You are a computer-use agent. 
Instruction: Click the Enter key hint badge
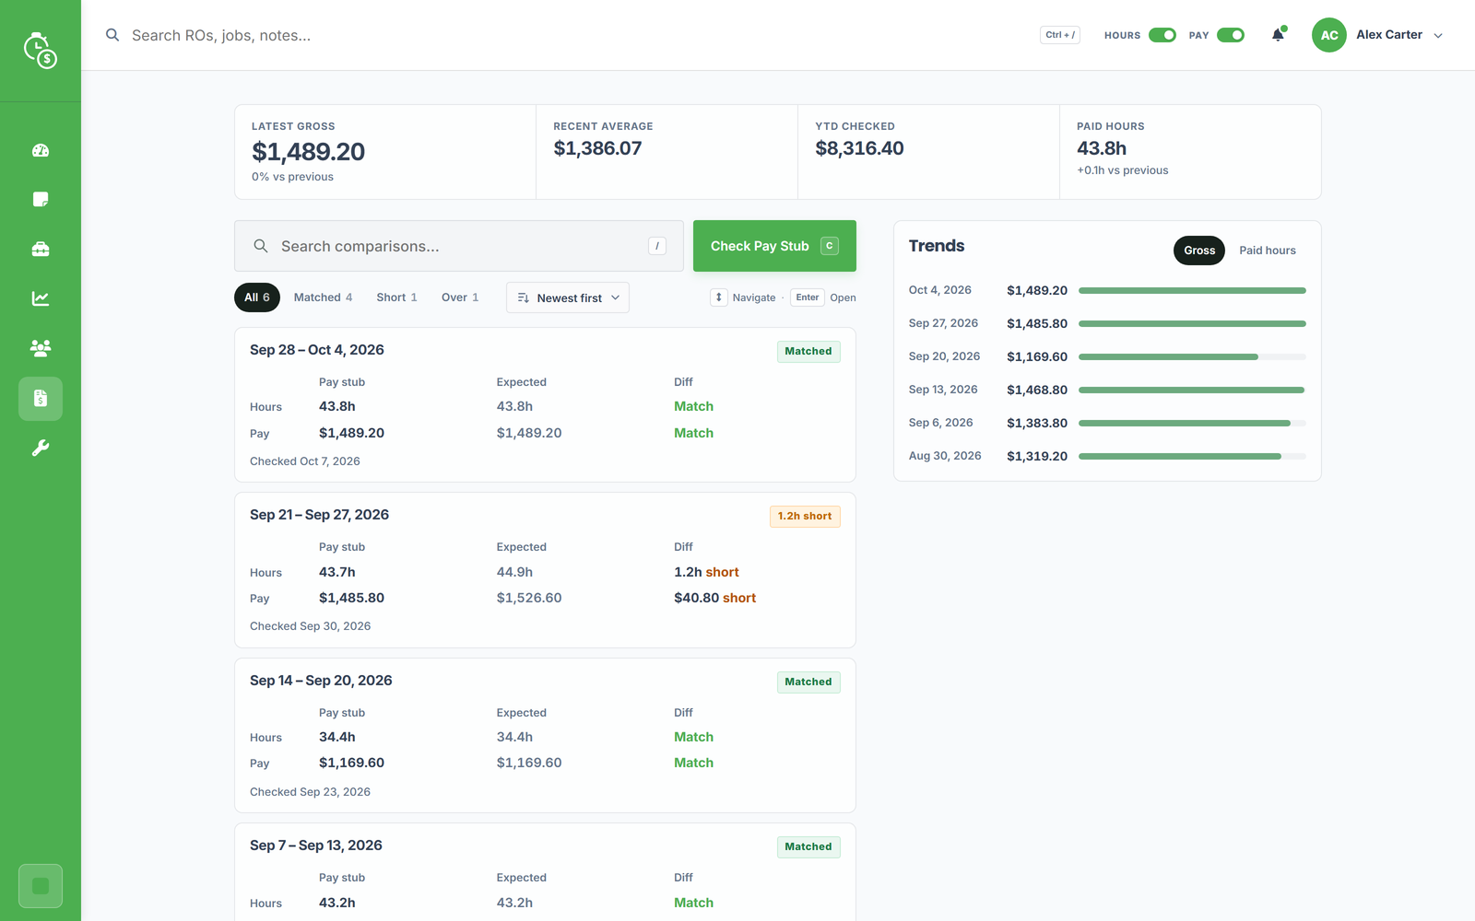808,297
